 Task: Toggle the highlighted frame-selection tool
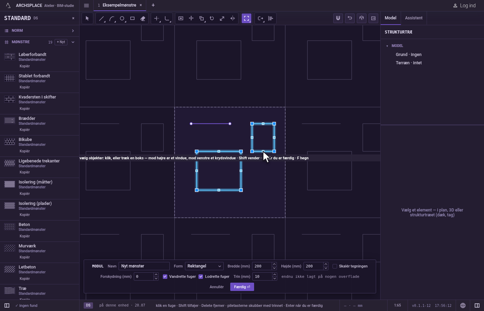(246, 18)
